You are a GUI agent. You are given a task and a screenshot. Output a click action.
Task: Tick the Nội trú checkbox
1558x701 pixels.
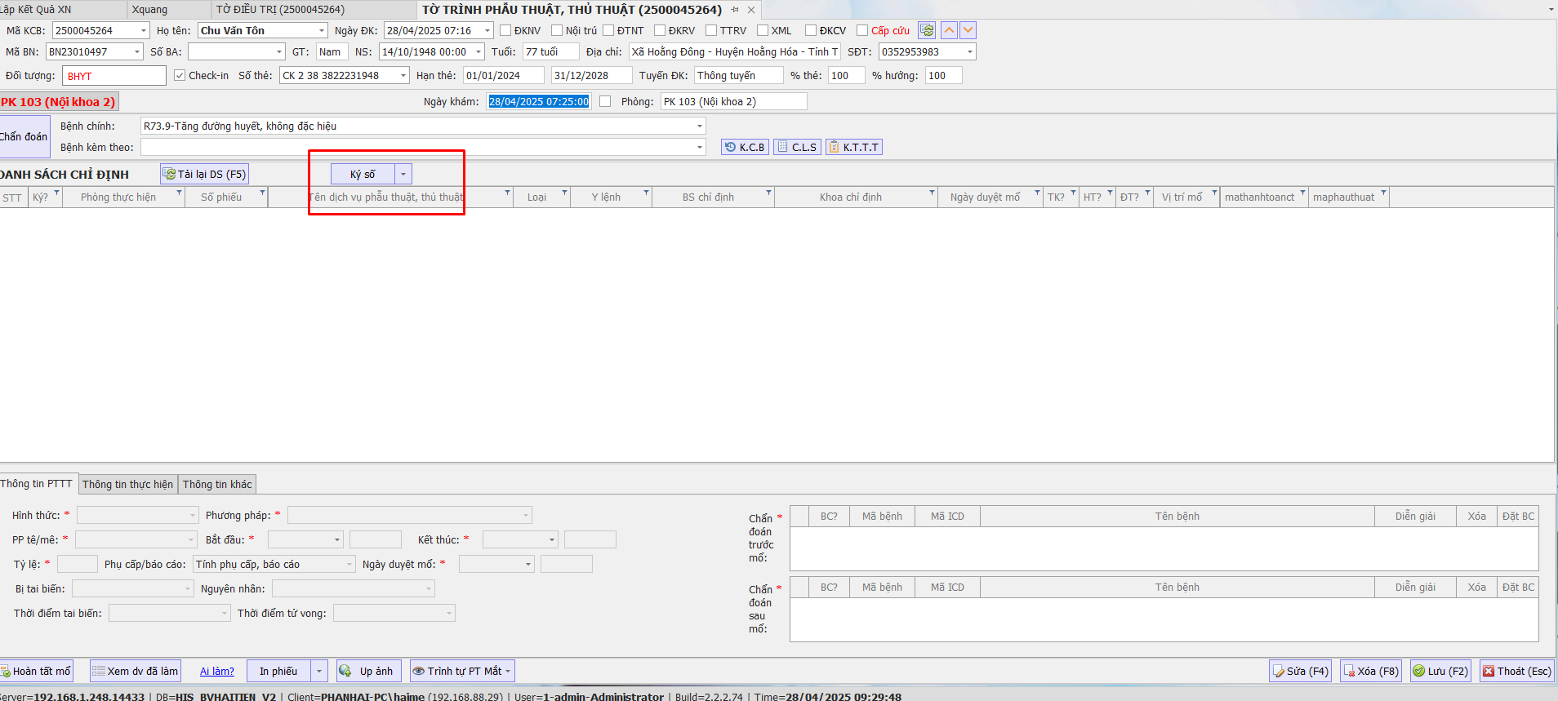tap(557, 30)
